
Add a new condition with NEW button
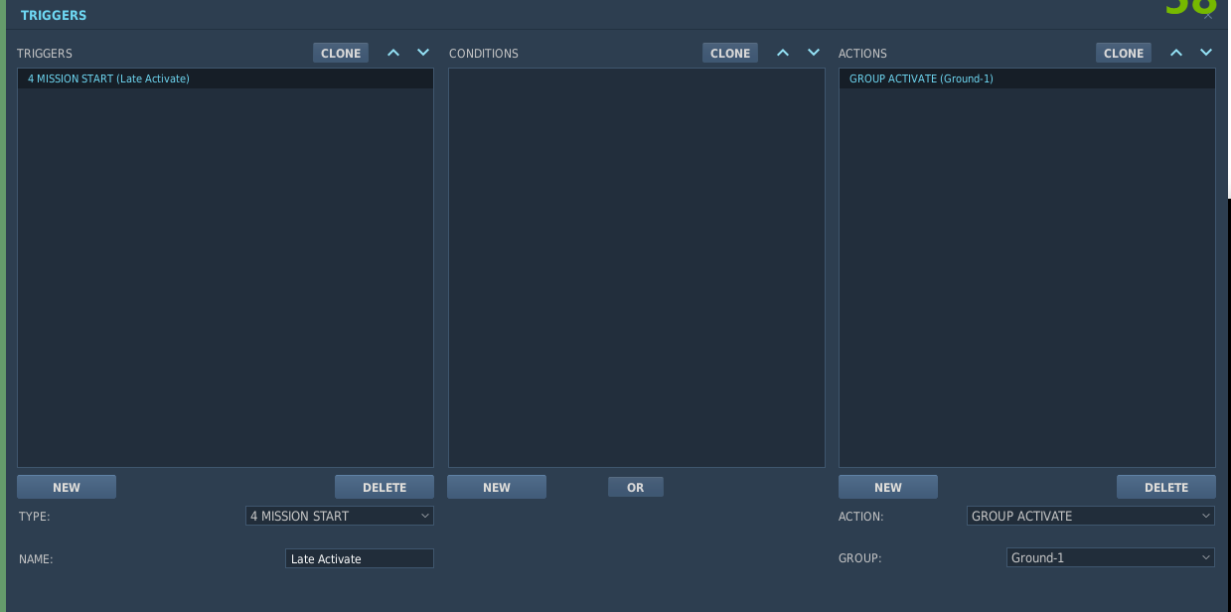click(497, 487)
